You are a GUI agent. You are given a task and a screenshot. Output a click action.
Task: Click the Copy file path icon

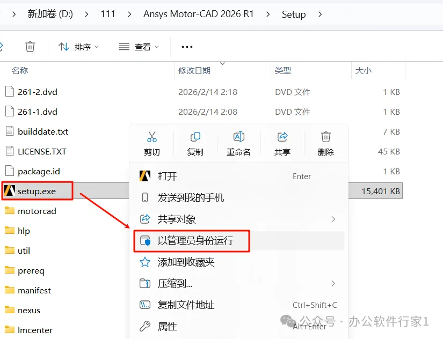(145, 305)
